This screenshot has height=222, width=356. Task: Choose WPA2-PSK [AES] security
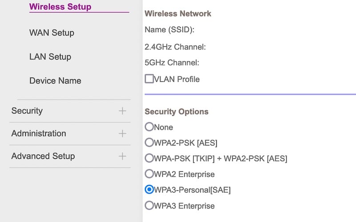pos(149,143)
